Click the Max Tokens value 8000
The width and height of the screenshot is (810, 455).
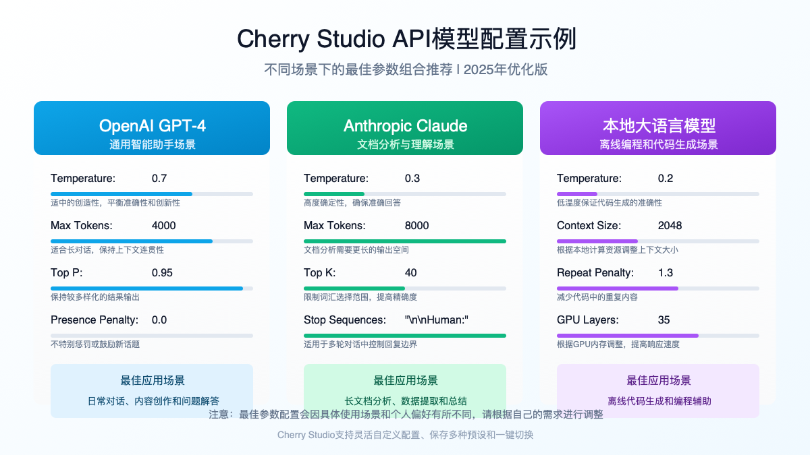(417, 226)
